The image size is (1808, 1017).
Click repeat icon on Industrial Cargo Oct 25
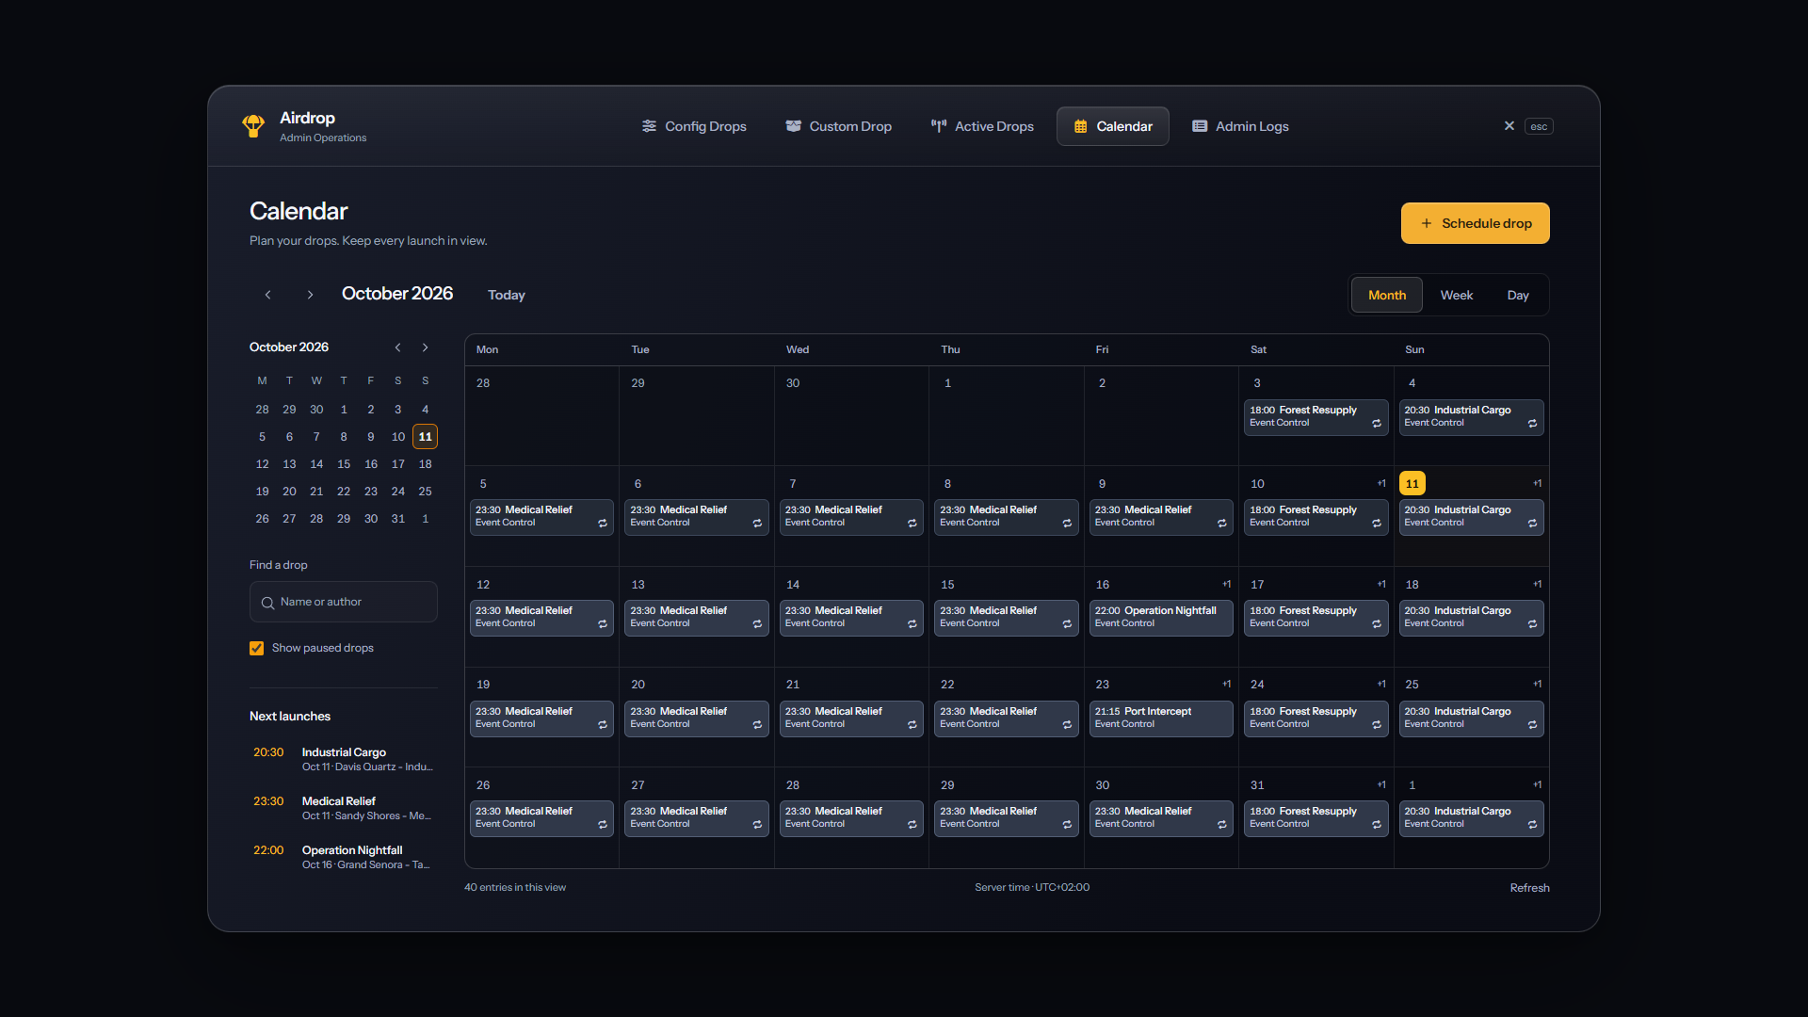[x=1532, y=725]
